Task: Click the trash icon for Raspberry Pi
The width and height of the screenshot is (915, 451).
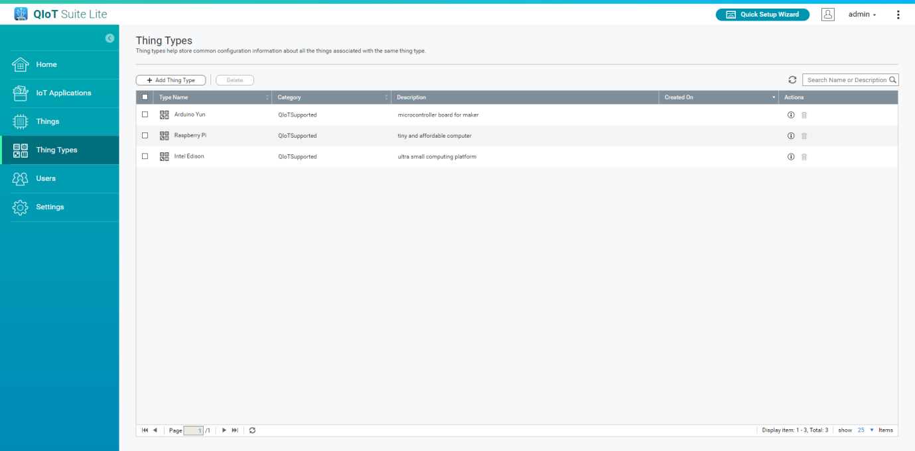Action: click(x=804, y=136)
